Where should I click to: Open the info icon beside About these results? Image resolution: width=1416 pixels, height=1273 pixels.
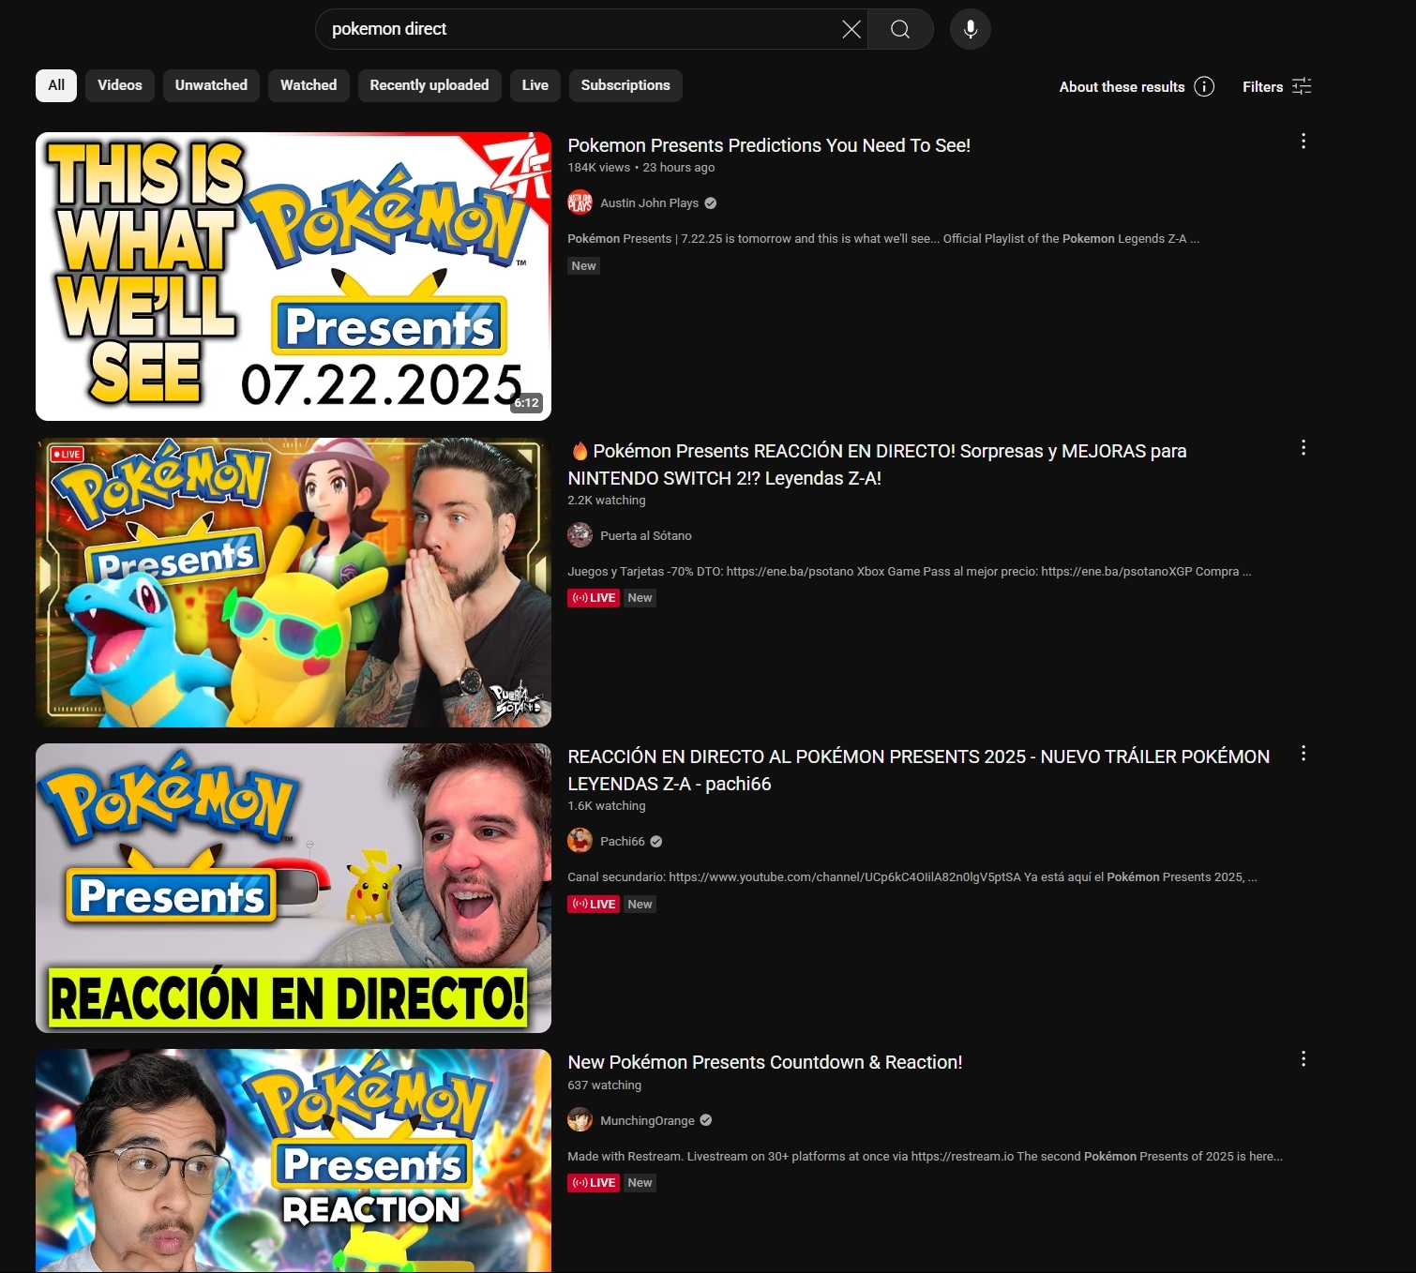1204,86
